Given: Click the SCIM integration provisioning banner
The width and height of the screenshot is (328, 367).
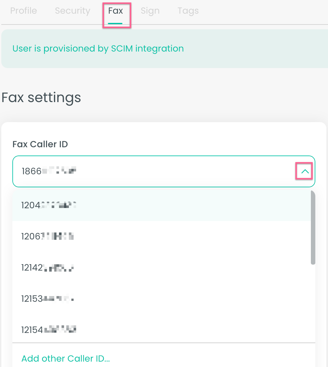Looking at the screenshot, I should pyautogui.click(x=98, y=48).
